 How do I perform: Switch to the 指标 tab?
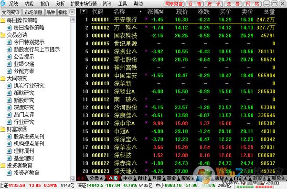pos(63,12)
